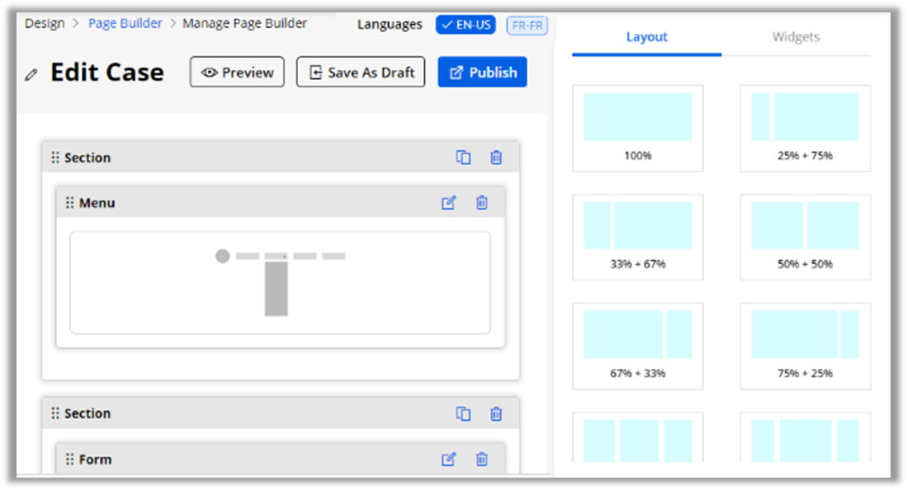Select the EN-US language toggle
Image resolution: width=908 pixels, height=490 pixels.
tap(466, 25)
